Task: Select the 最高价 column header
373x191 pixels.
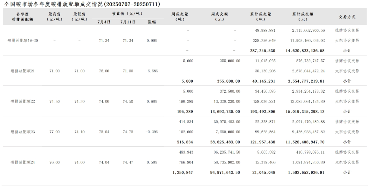Action: click(54, 17)
